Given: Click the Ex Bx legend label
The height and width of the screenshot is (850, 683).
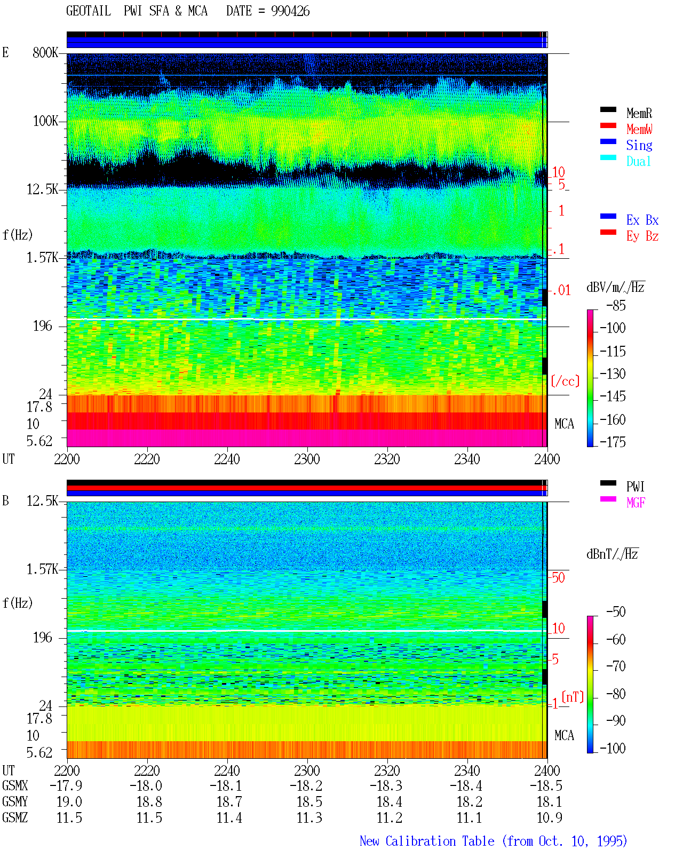Looking at the screenshot, I should point(642,220).
